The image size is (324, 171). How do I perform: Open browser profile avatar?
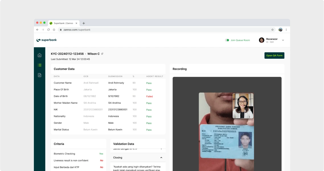280,30
